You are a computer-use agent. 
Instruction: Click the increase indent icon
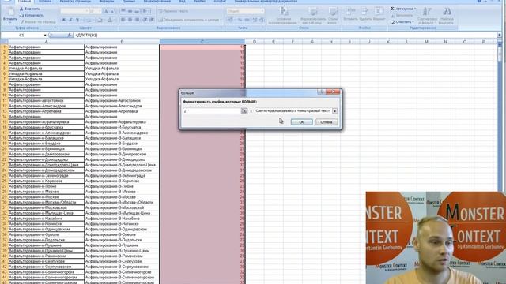(x=151, y=20)
